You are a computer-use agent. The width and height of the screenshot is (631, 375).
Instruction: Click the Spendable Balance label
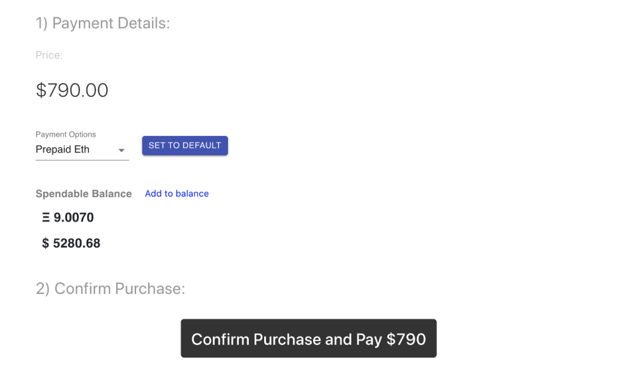pyautogui.click(x=84, y=194)
